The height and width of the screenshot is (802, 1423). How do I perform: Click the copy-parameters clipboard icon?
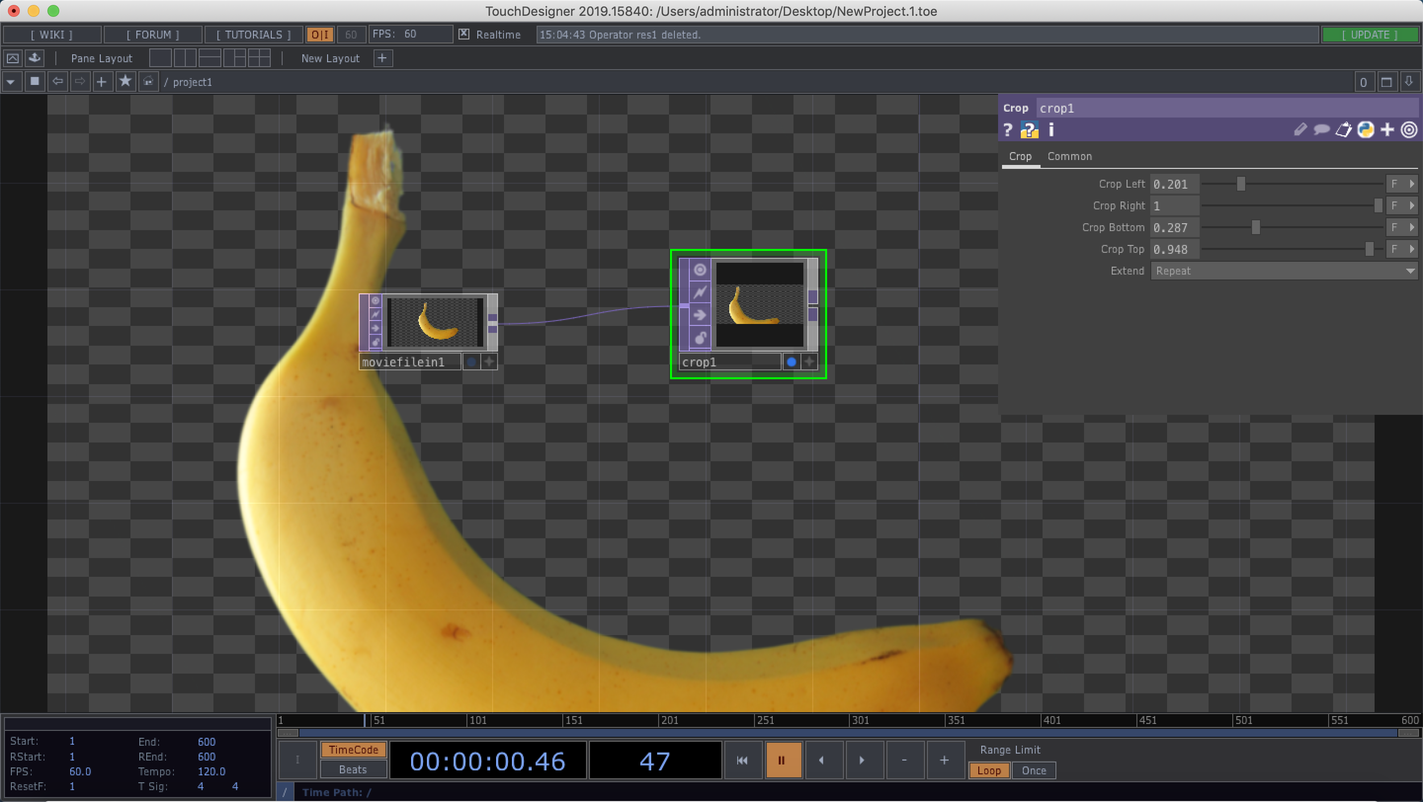click(1344, 130)
